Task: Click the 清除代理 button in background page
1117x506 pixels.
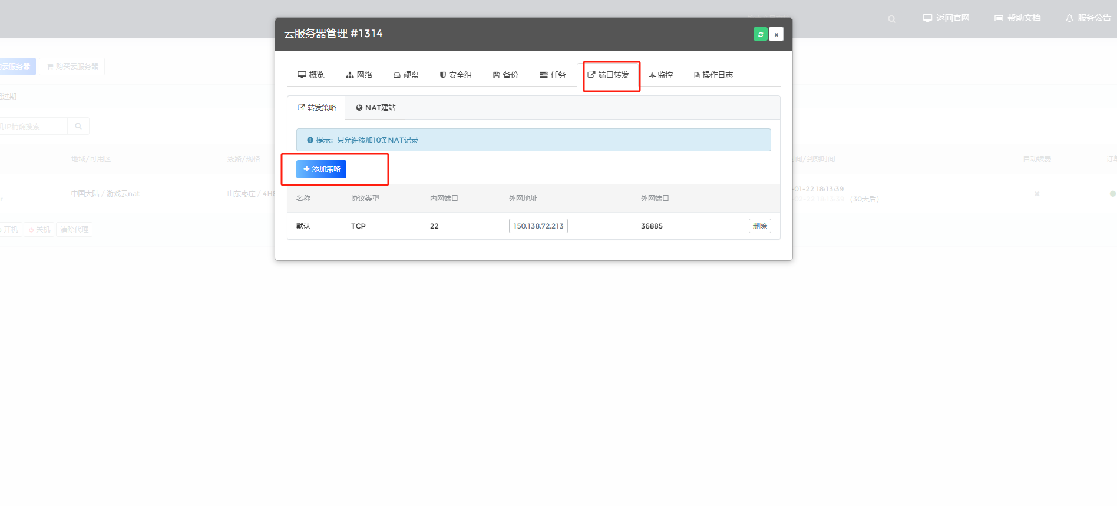Action: [74, 230]
